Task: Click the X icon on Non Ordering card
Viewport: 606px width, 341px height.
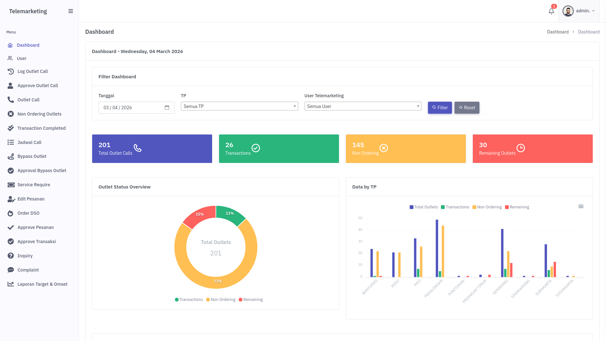Action: click(x=383, y=148)
